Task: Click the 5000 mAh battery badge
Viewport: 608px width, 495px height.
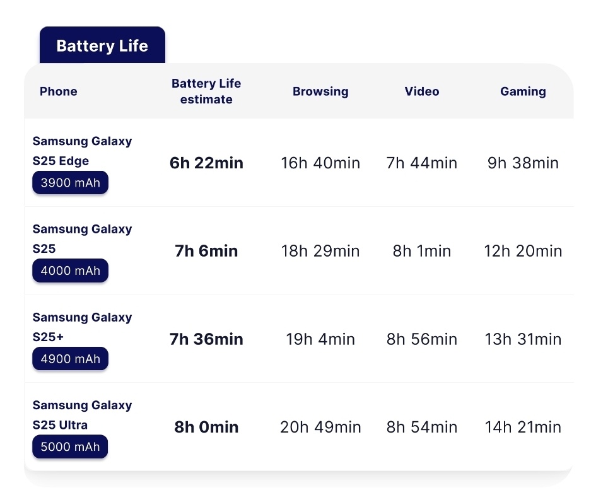Action: [70, 446]
